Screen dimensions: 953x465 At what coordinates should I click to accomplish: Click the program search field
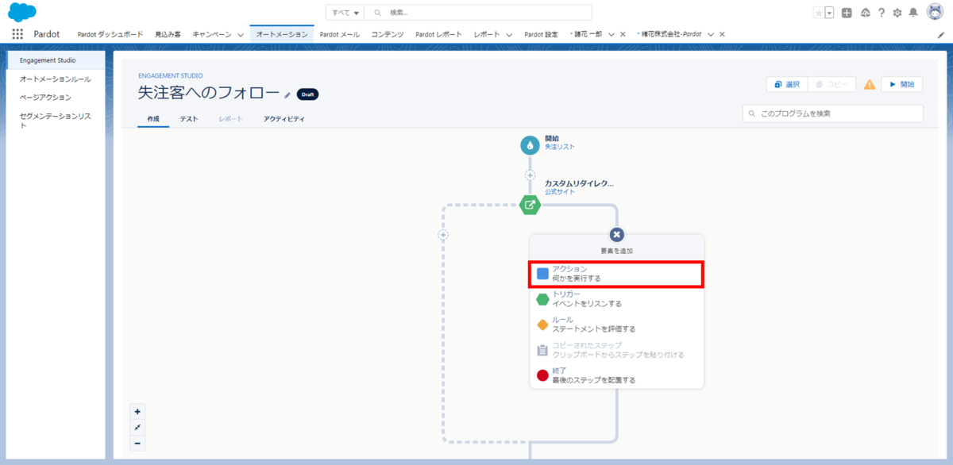tap(833, 113)
